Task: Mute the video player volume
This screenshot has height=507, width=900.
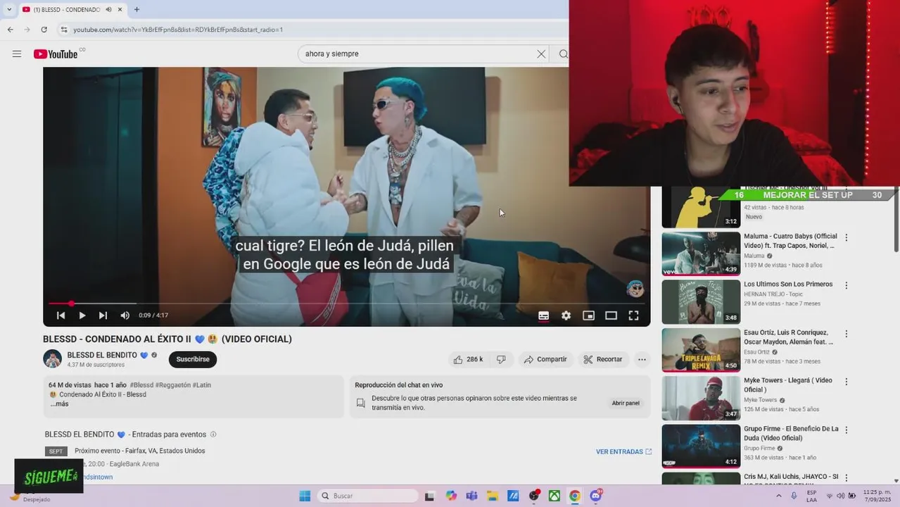Action: point(125,315)
